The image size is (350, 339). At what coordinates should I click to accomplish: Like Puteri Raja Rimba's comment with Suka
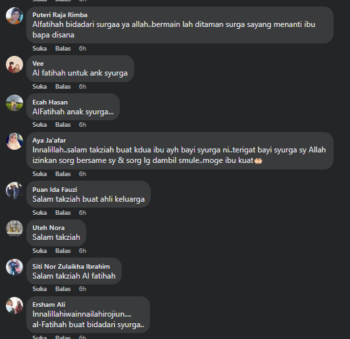click(39, 49)
